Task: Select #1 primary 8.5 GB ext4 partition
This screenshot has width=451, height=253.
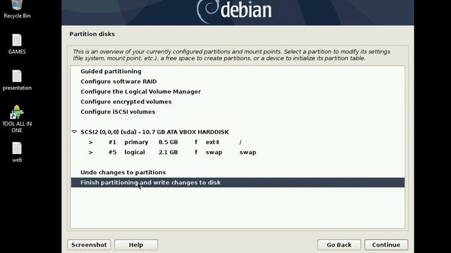Action: pyautogui.click(x=237, y=142)
